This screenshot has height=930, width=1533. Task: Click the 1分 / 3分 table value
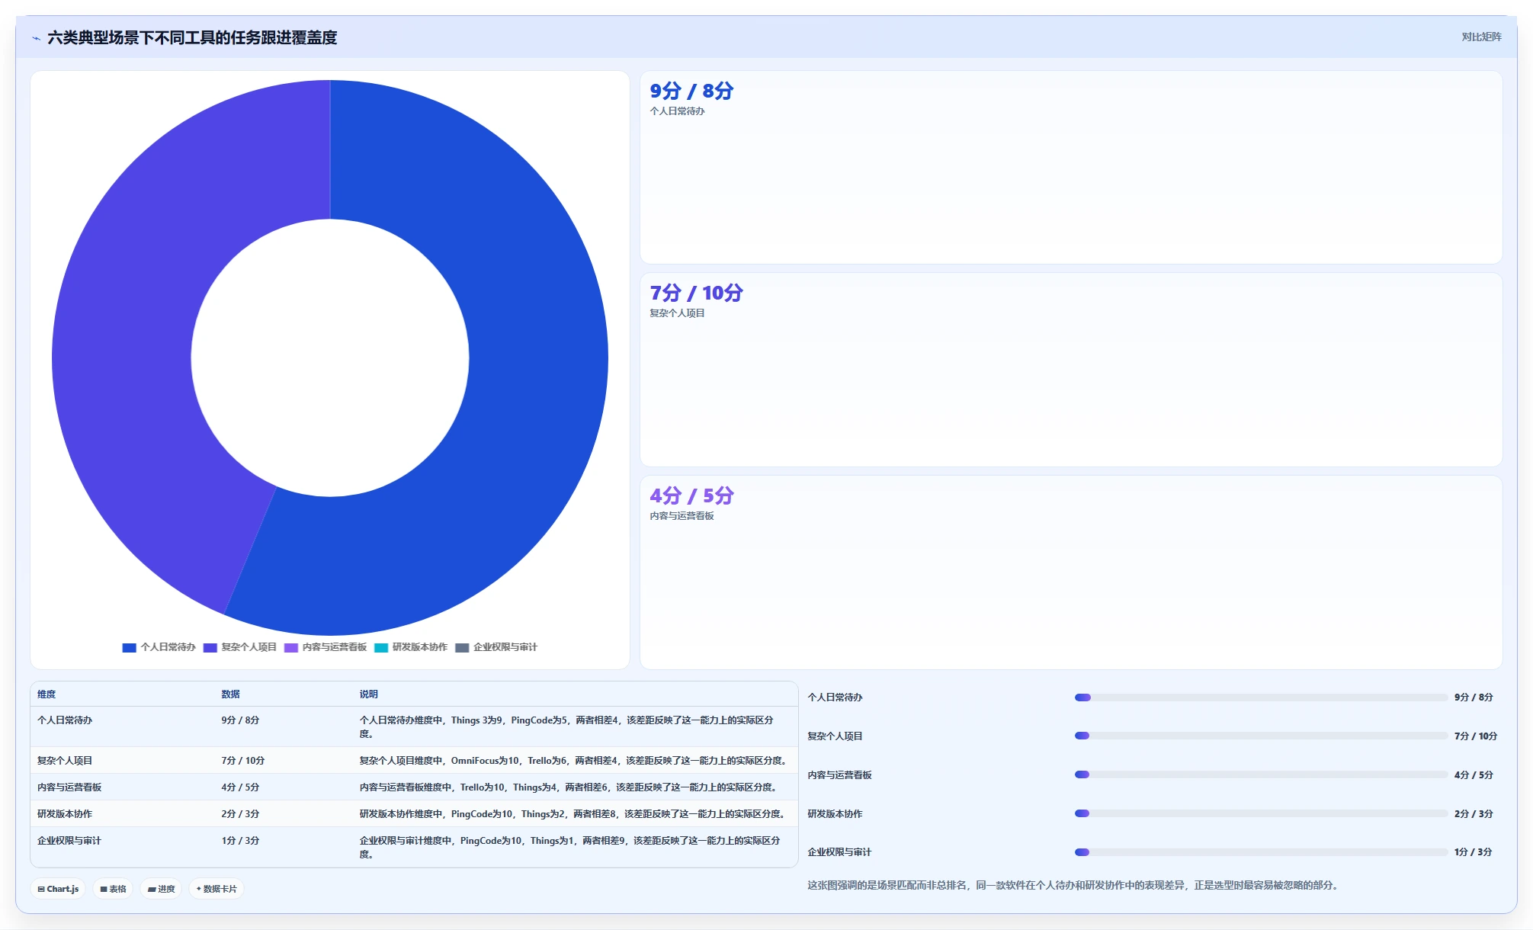click(x=240, y=841)
